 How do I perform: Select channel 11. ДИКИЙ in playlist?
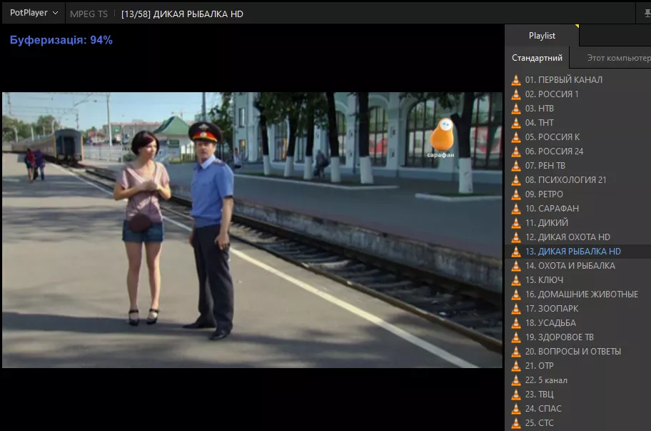(x=578, y=223)
